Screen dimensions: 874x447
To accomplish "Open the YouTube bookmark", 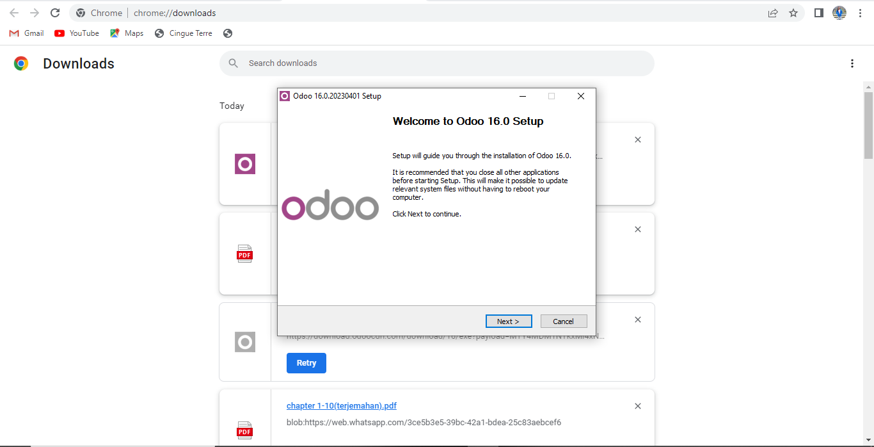I will tap(77, 33).
